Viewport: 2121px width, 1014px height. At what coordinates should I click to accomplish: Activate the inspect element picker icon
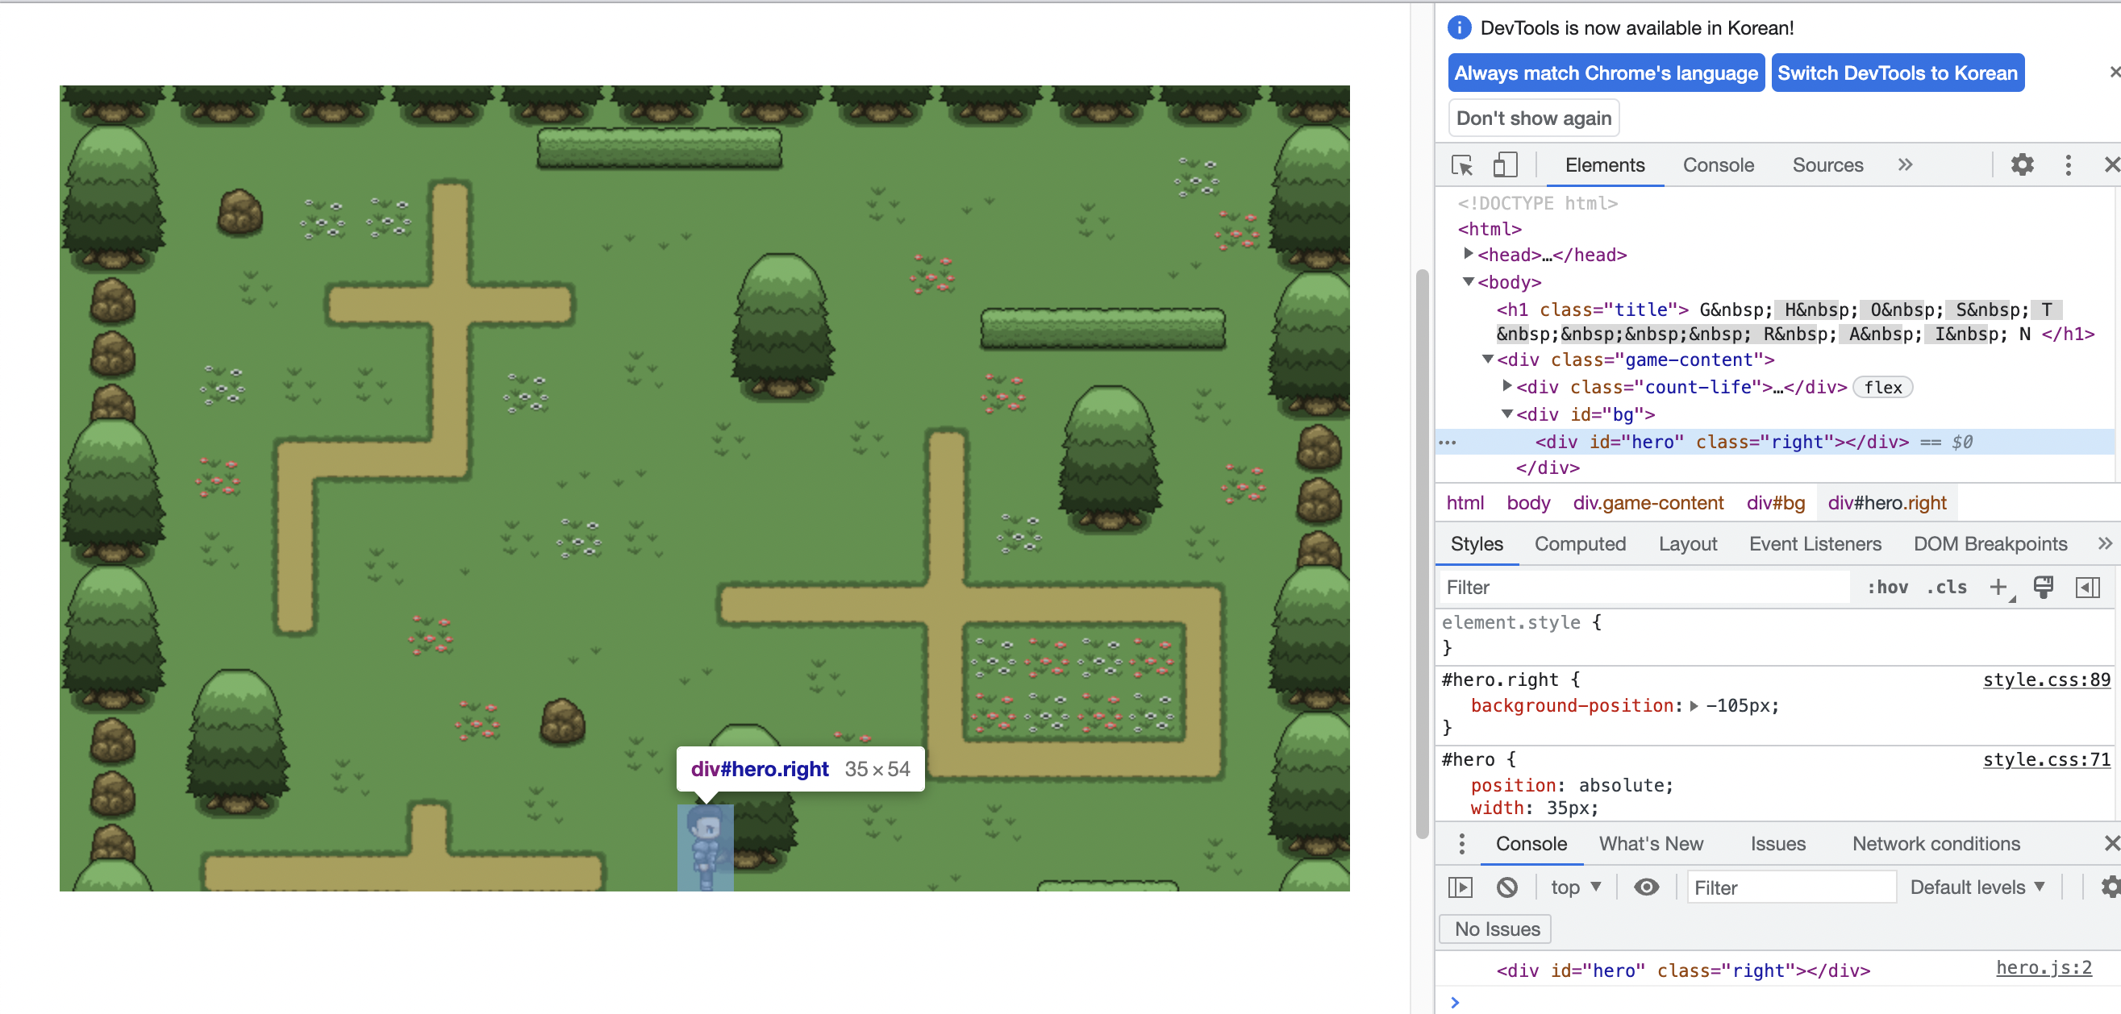[1462, 165]
